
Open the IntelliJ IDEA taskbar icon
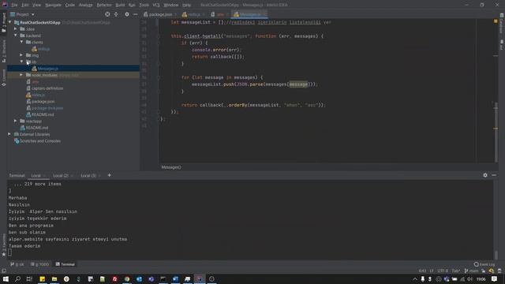click(x=200, y=278)
